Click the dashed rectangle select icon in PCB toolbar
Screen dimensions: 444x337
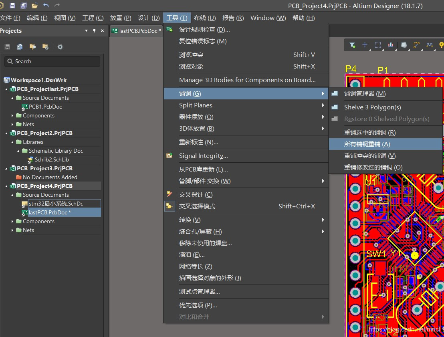pos(378,45)
